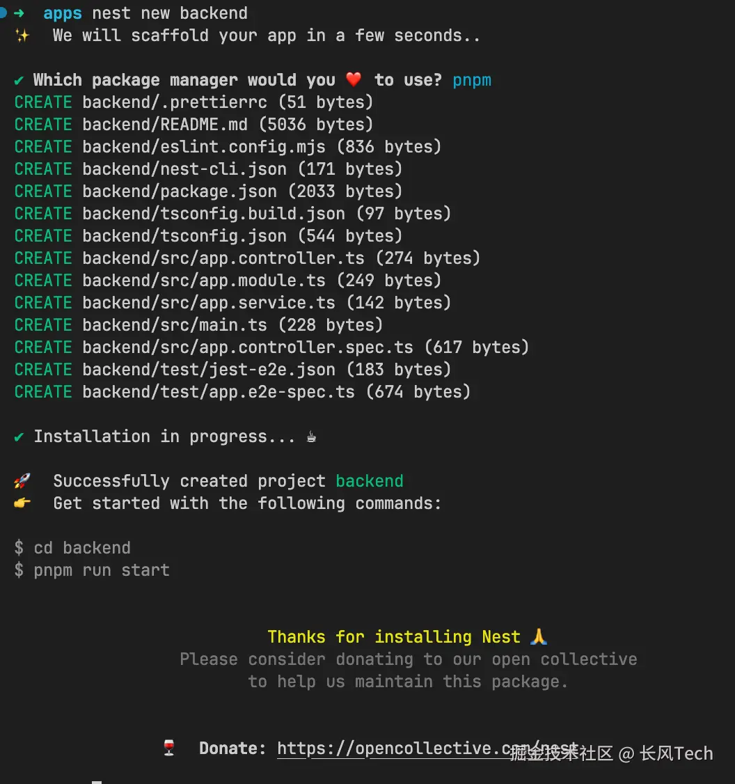Viewport: 735px width, 784px height.
Task: Click the green backend project name
Action: tap(370, 481)
